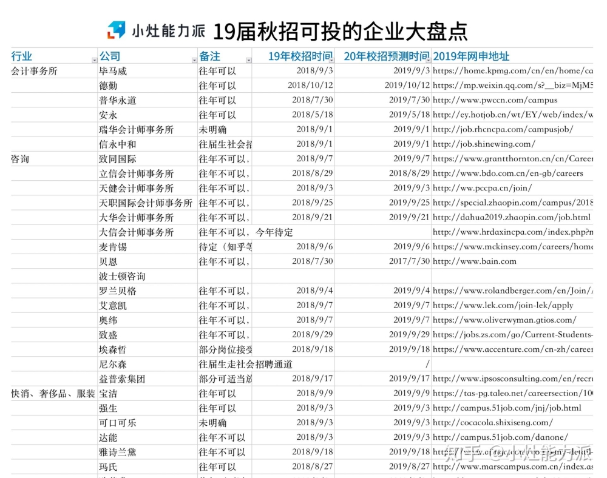Open the www.bain.com link
The width and height of the screenshot is (607, 478).
pos(475,262)
